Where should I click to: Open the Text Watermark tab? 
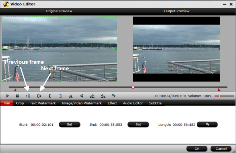point(43,103)
